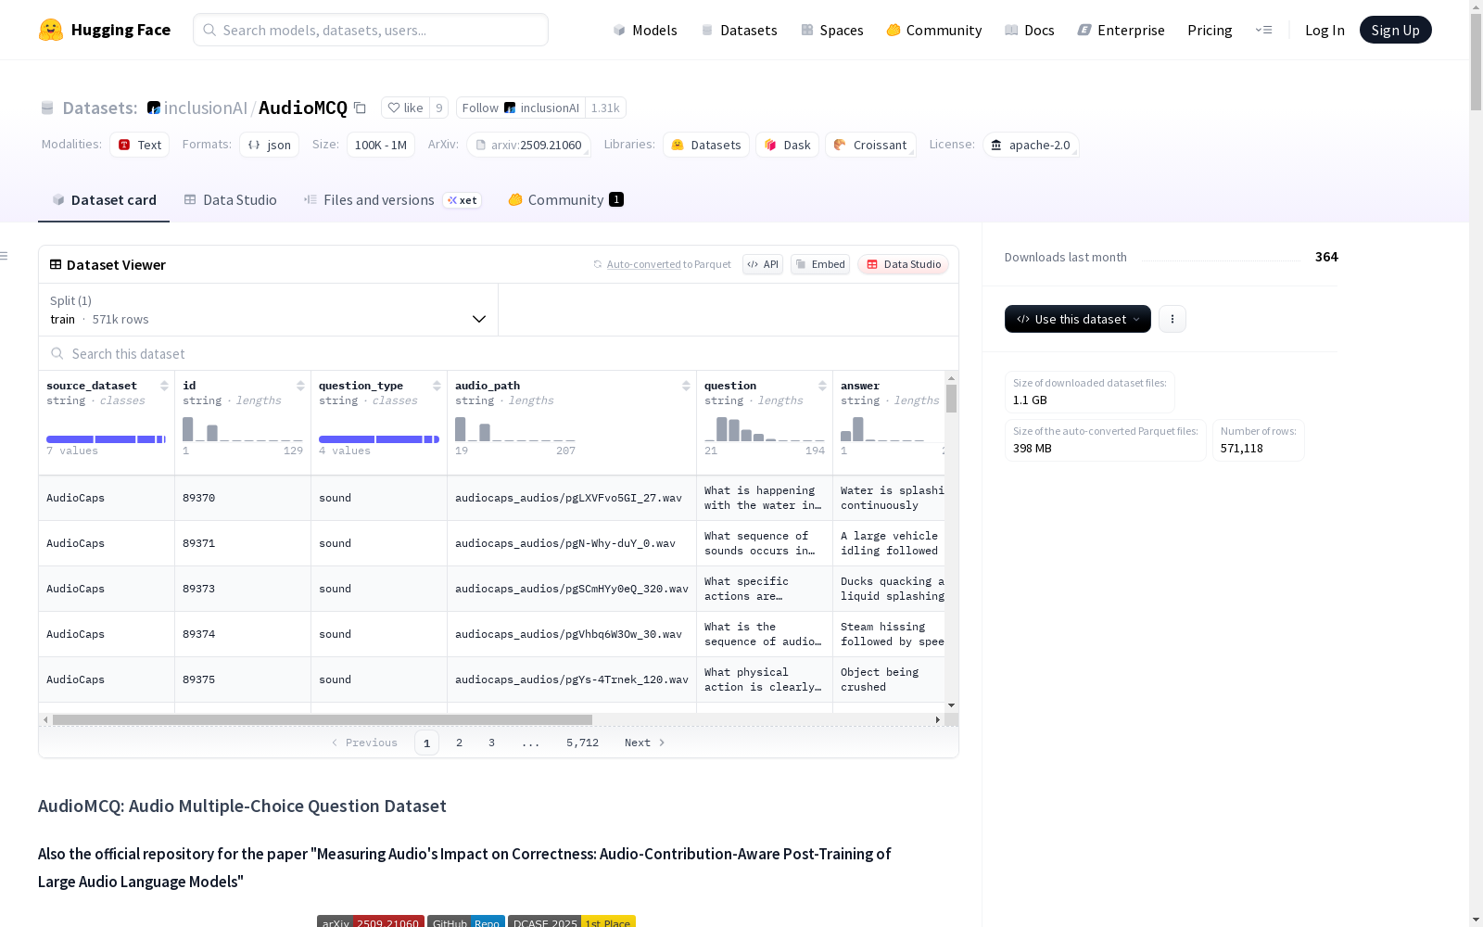The image size is (1483, 927).
Task: Click the table scroll down arrow
Action: (951, 705)
